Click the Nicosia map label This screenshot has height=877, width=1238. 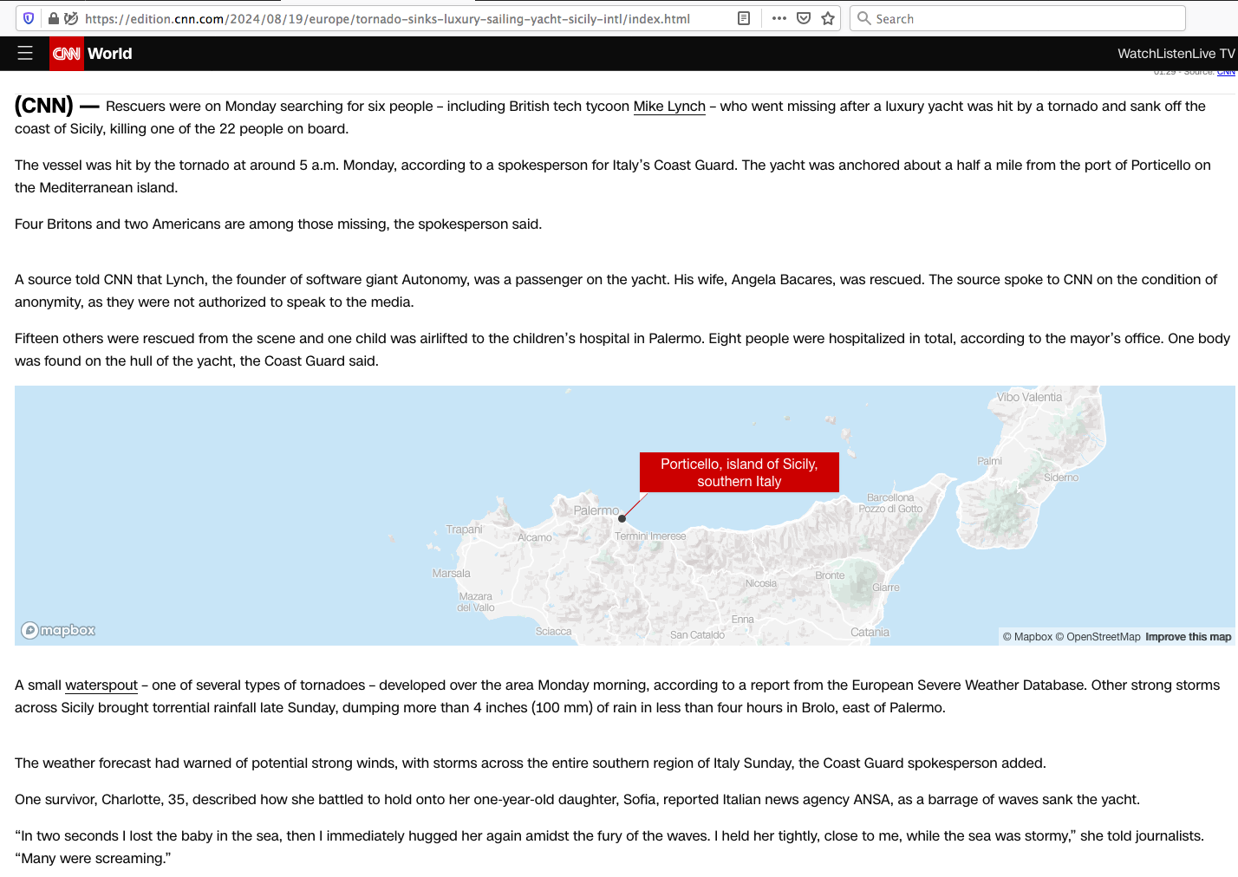click(x=761, y=584)
